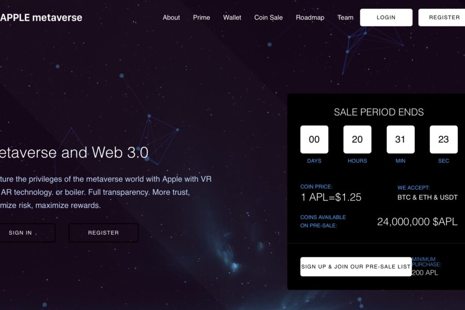Click the LOGIN button in header

coord(386,18)
